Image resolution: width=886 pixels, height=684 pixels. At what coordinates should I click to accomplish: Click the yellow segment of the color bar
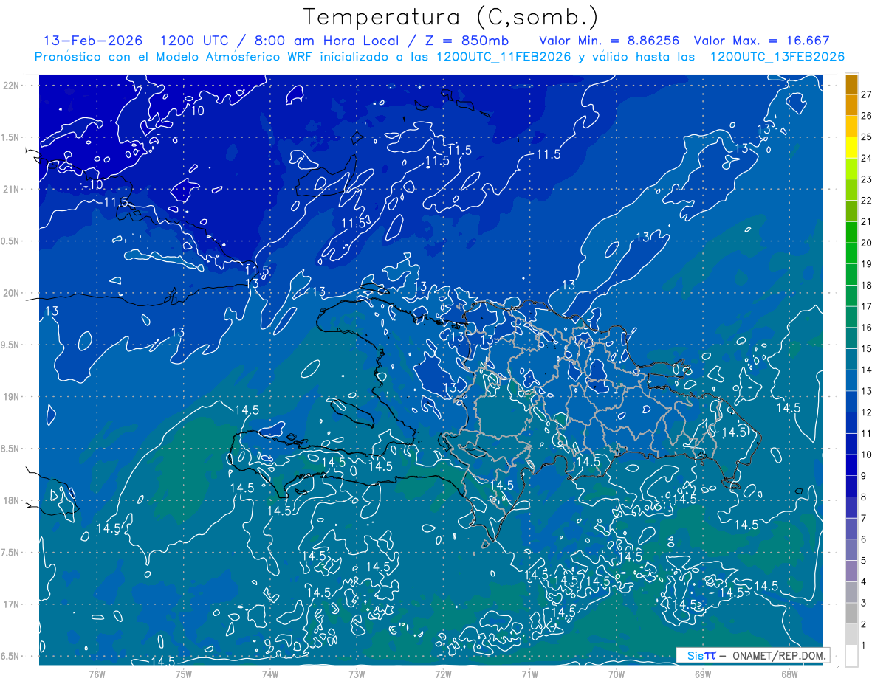[x=851, y=148]
